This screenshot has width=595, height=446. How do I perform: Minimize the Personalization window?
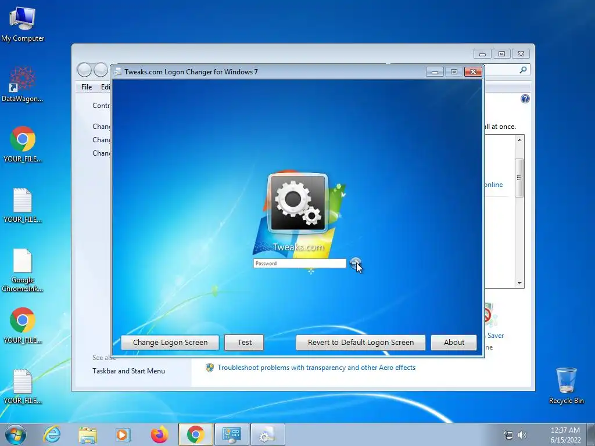(482, 54)
